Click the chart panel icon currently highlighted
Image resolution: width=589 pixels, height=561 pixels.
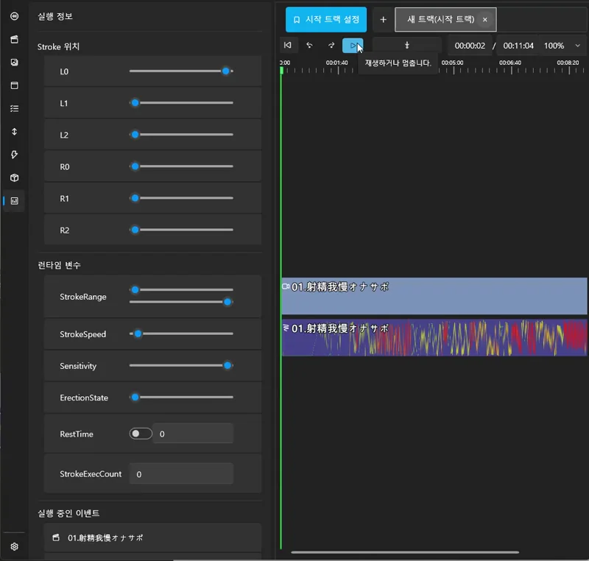pos(13,200)
